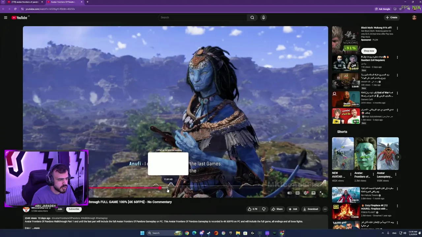Open the Create button
Image resolution: width=422 pixels, height=237 pixels.
click(392, 17)
